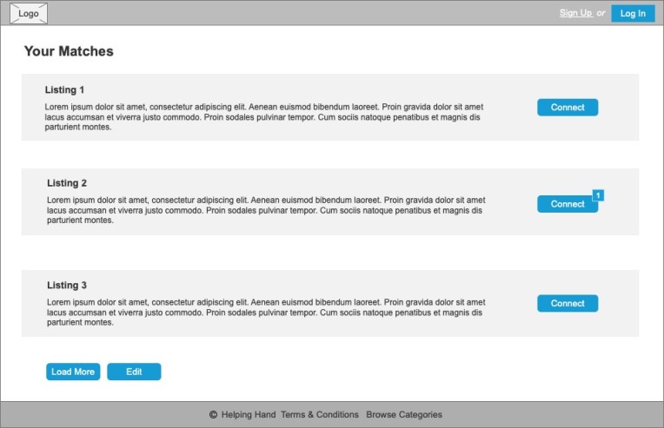
Task: Select the Listing 2 title
Action: point(67,183)
